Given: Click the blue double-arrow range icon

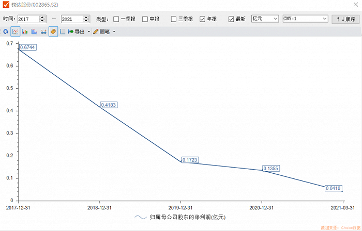Looking at the screenshot, I should coord(43,32).
